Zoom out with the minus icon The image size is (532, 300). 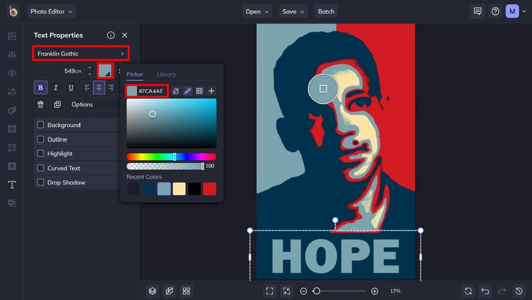pyautogui.click(x=303, y=291)
